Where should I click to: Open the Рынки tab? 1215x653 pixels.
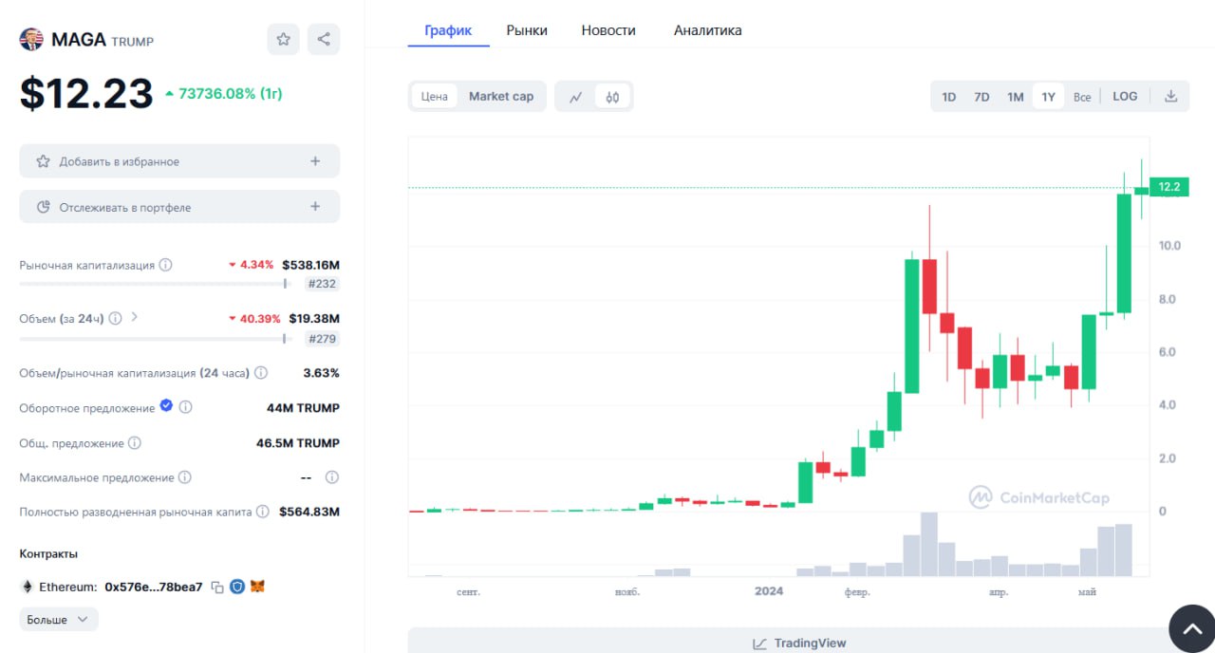pos(527,30)
